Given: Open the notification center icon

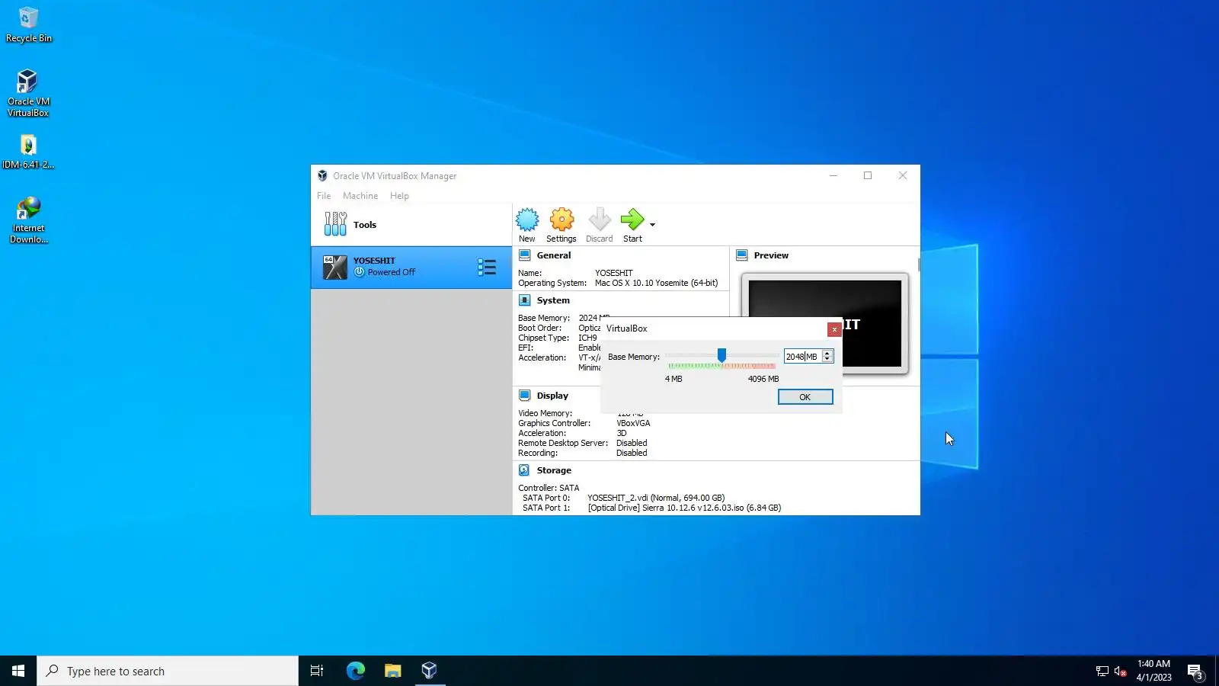Looking at the screenshot, I should (x=1195, y=672).
